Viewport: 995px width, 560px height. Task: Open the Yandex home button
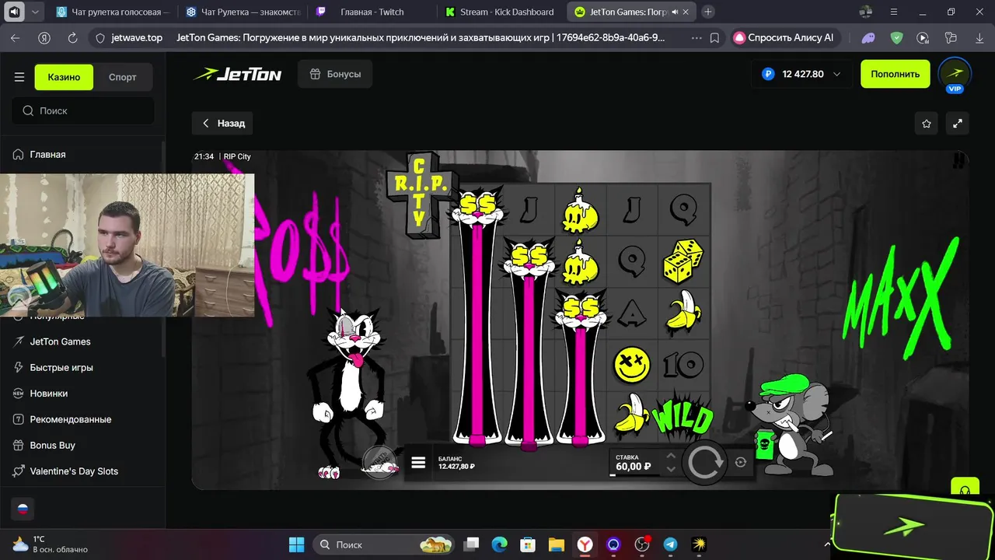pos(44,37)
